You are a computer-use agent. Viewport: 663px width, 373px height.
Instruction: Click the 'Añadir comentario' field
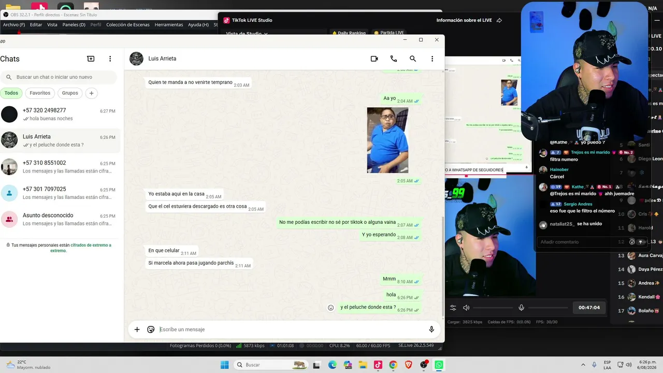(583, 242)
